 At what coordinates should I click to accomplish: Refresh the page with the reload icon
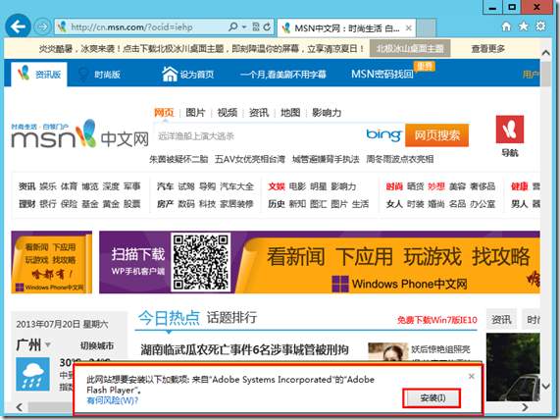click(267, 26)
